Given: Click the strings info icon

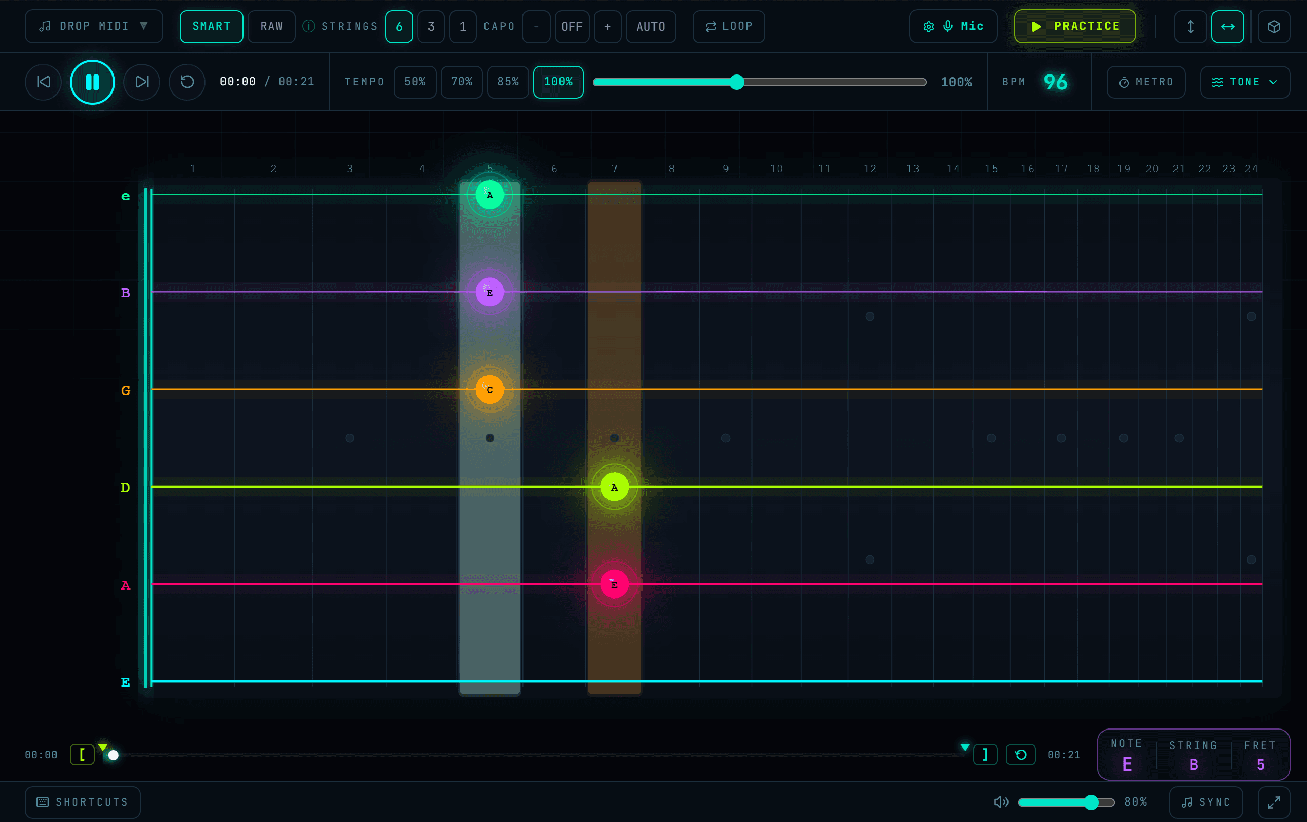Looking at the screenshot, I should (308, 26).
